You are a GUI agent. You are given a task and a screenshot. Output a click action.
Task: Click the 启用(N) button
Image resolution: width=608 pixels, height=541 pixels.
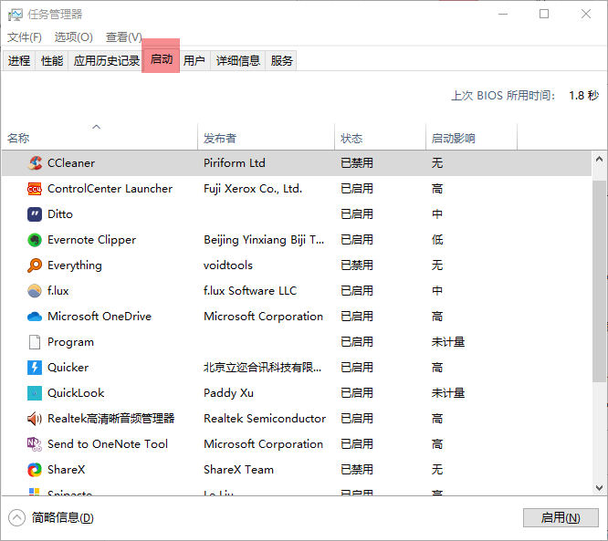point(561,517)
